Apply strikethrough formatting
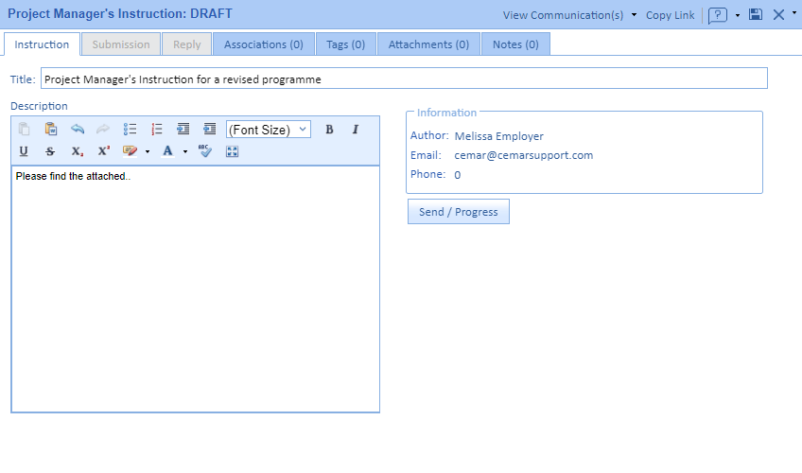 pos(50,151)
